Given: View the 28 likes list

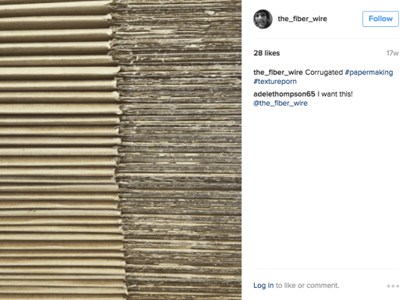Looking at the screenshot, I should [x=266, y=53].
